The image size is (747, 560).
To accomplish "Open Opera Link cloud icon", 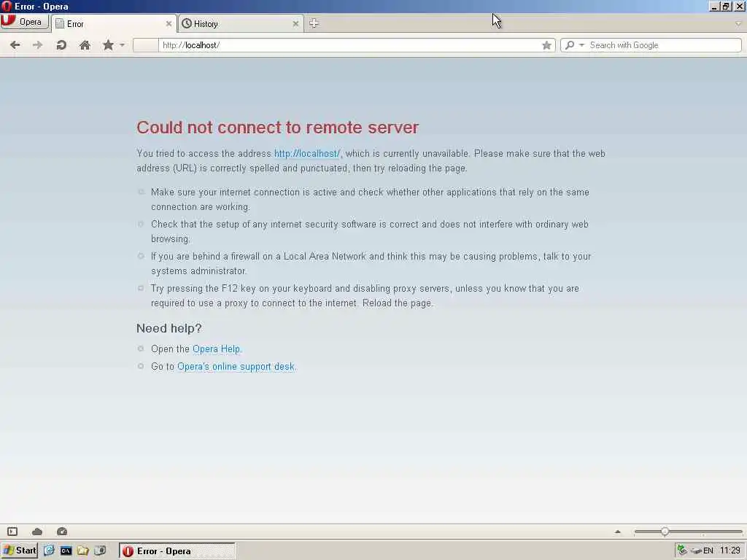I will [x=37, y=532].
